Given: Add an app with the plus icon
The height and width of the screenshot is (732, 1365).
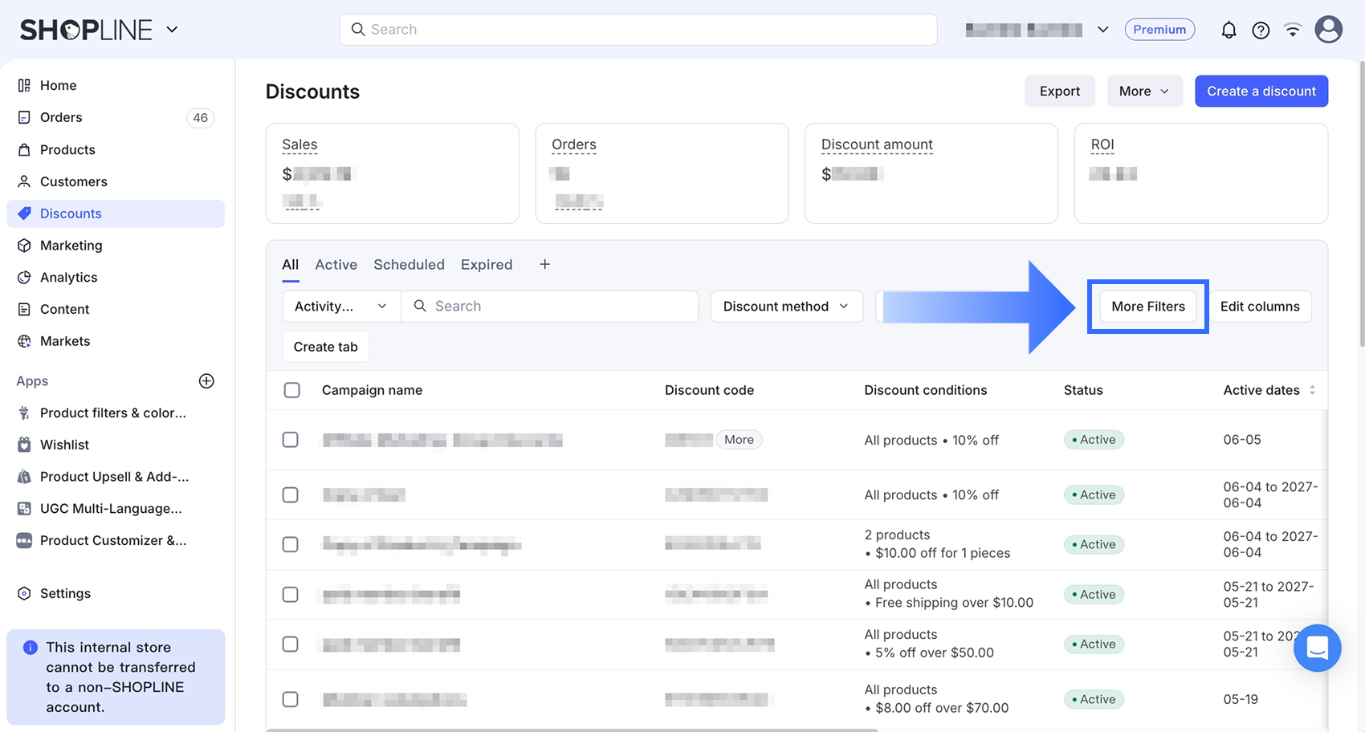Looking at the screenshot, I should click(206, 380).
